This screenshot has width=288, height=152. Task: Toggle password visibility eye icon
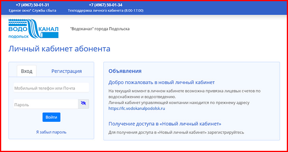click(83, 104)
